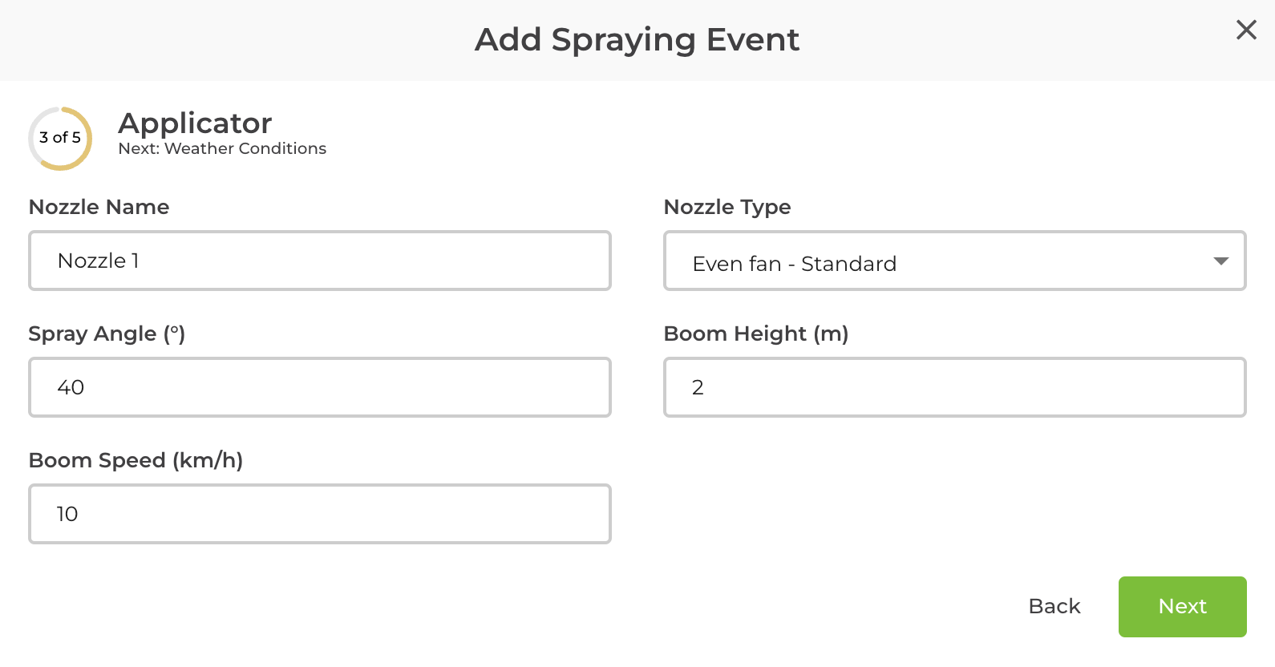The width and height of the screenshot is (1275, 667).
Task: Click the Nozzle Type label
Action: click(x=727, y=207)
